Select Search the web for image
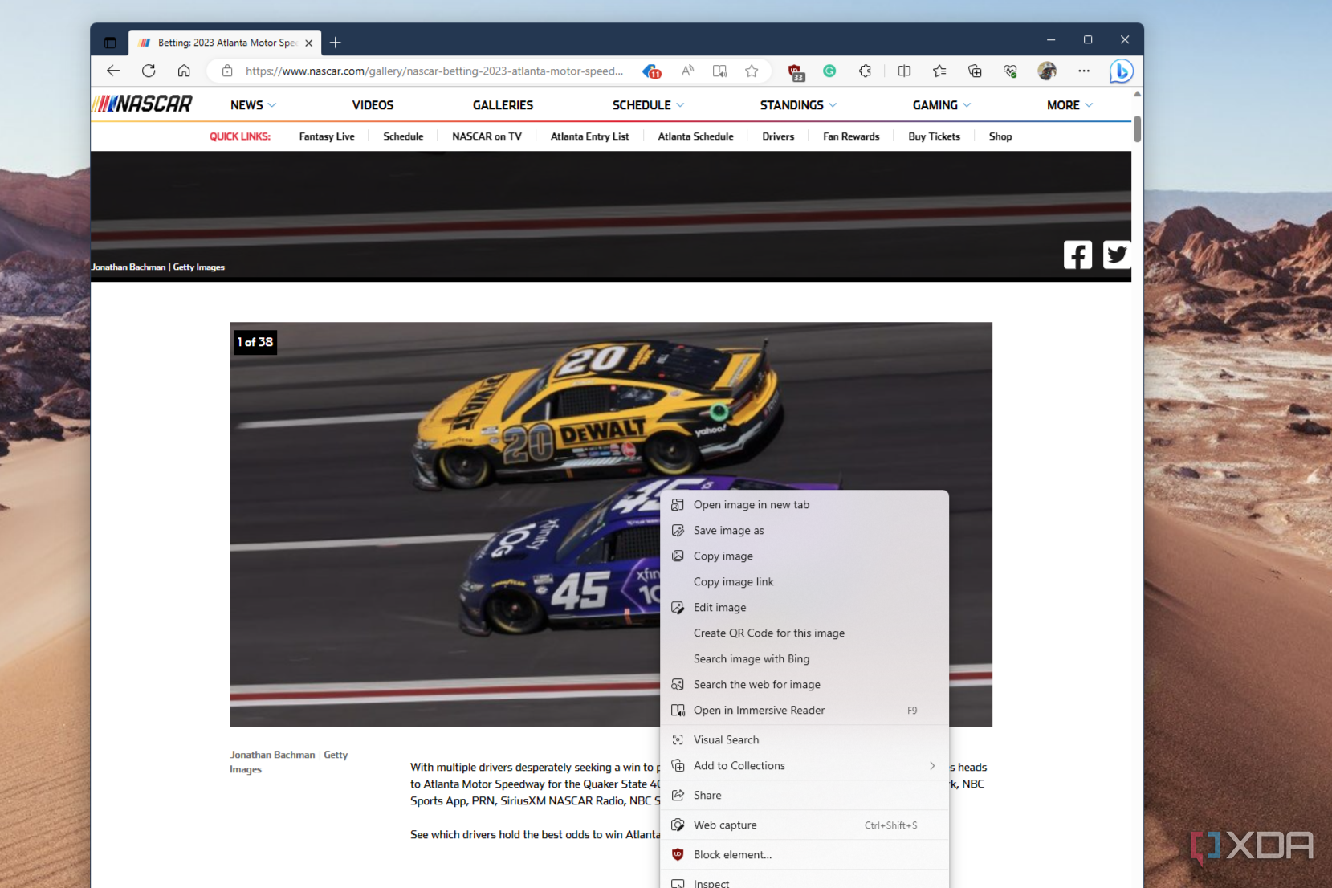The width and height of the screenshot is (1332, 888). [x=804, y=685]
